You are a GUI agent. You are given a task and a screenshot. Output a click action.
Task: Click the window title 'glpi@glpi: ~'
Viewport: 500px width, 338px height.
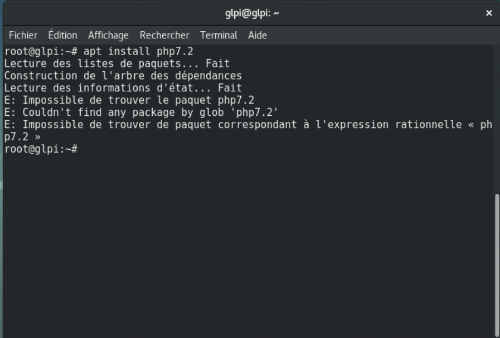click(252, 13)
